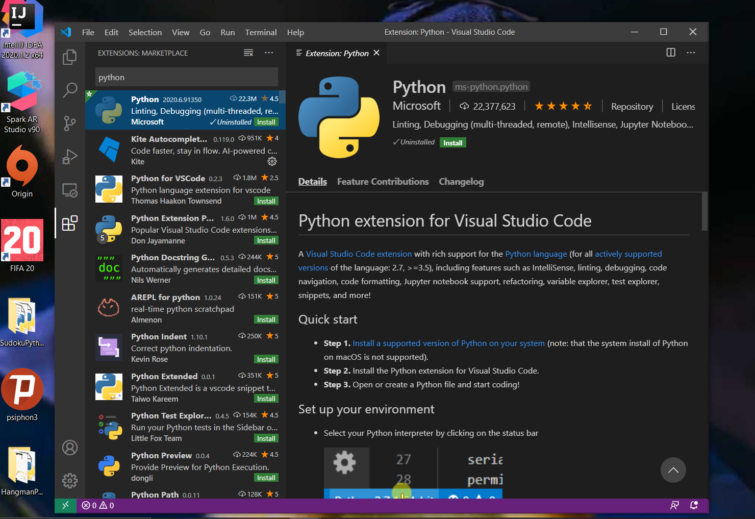
Task: Open Python language link
Action: tap(536, 254)
